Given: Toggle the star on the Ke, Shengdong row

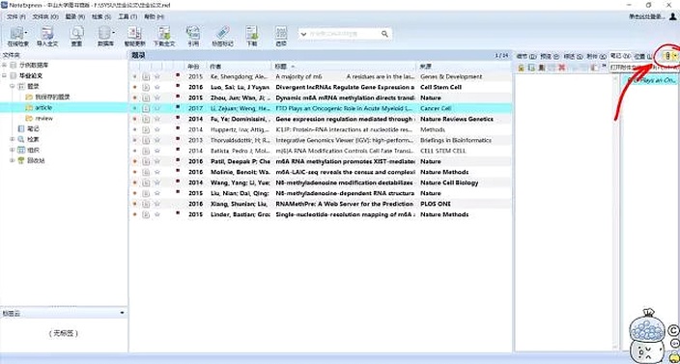Looking at the screenshot, I should pyautogui.click(x=157, y=76).
